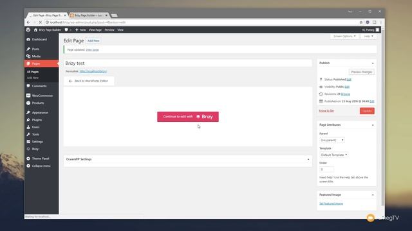Bookmark this page with the star icon
412x231 pixels.
pos(361,22)
